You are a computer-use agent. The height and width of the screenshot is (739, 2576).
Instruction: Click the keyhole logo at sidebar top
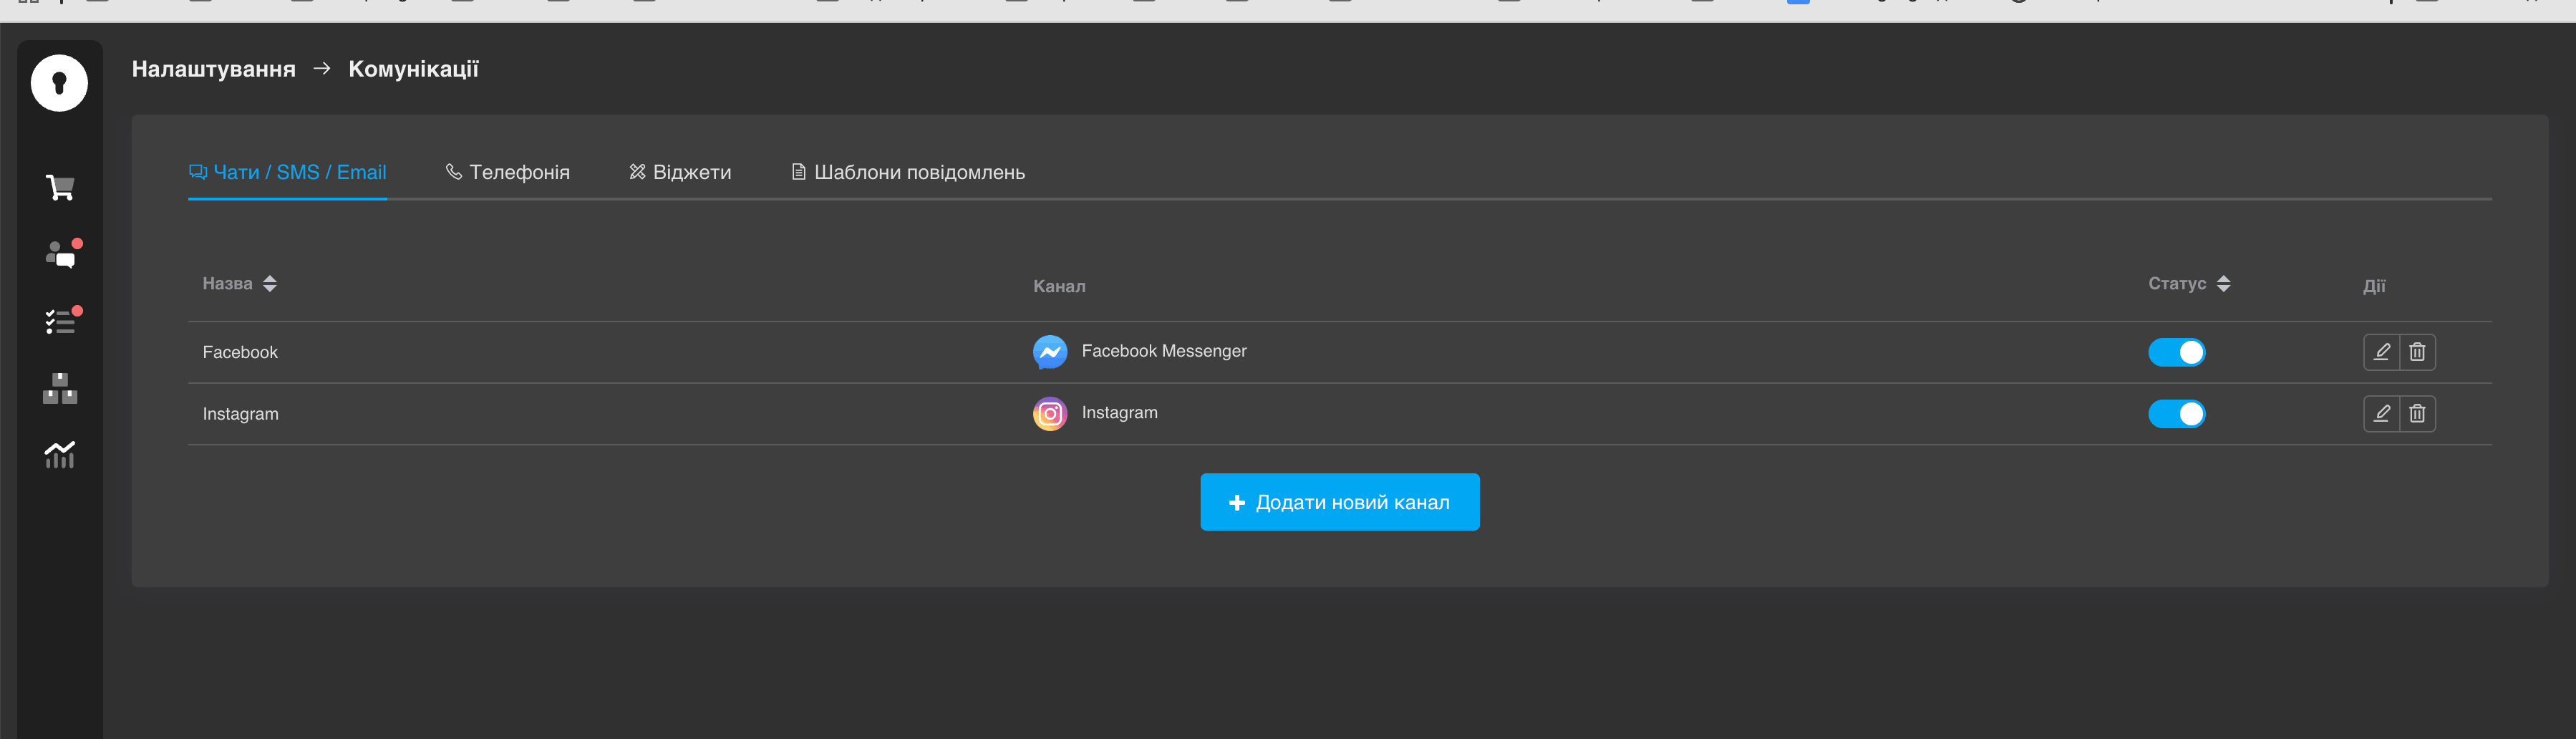click(58, 83)
